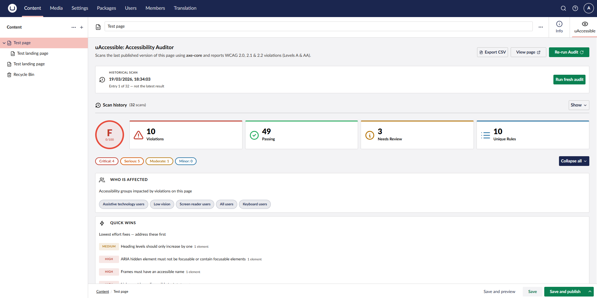
Task: Click the plus icon in Content sidebar
Action: (x=82, y=27)
